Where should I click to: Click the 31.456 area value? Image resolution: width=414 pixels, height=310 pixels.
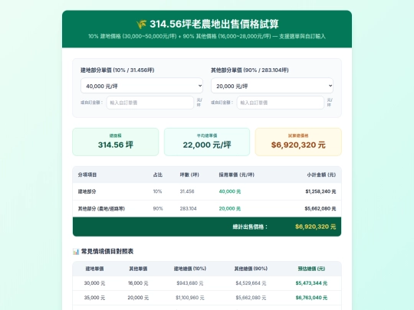coord(187,191)
